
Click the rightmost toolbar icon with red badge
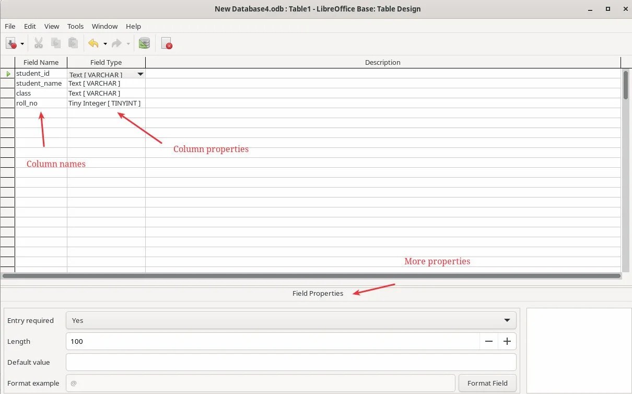coord(166,43)
